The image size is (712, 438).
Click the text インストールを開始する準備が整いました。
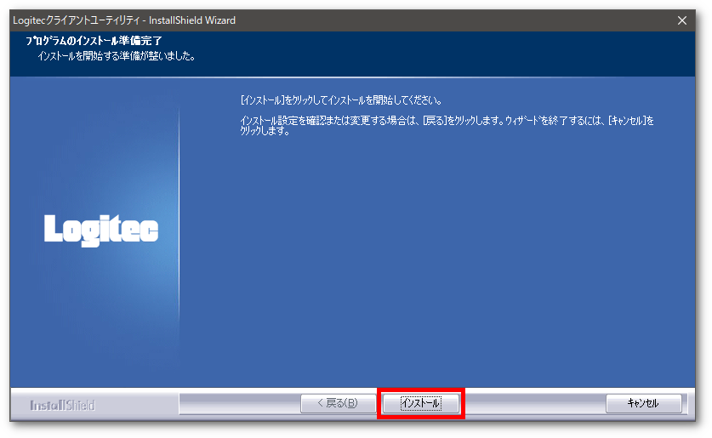coord(117,56)
